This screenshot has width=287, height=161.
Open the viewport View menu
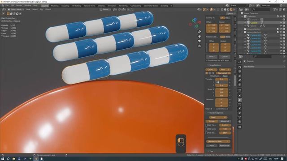(x=28, y=9)
